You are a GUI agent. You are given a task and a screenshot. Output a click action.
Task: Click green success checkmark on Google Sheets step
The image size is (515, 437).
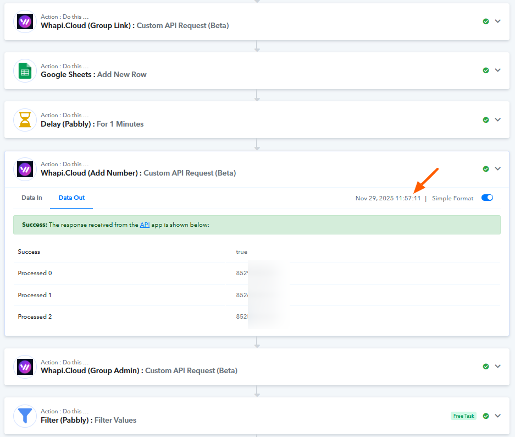click(486, 70)
